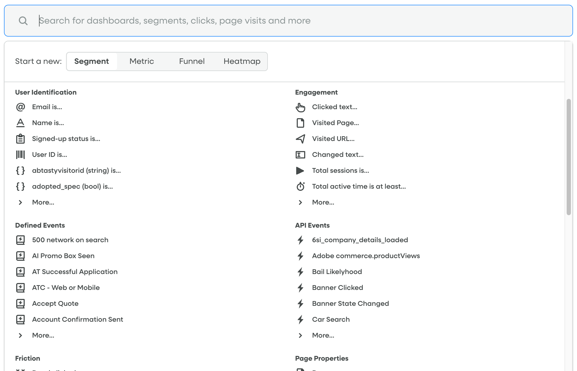
Task: Click the page icon beside Visited Page
Action: 300,123
